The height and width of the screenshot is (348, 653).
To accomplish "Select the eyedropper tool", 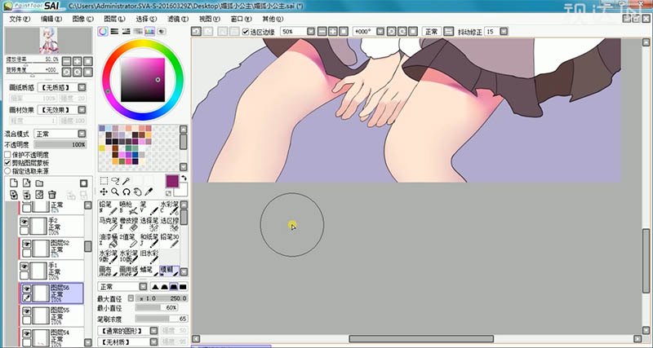I will (x=149, y=192).
